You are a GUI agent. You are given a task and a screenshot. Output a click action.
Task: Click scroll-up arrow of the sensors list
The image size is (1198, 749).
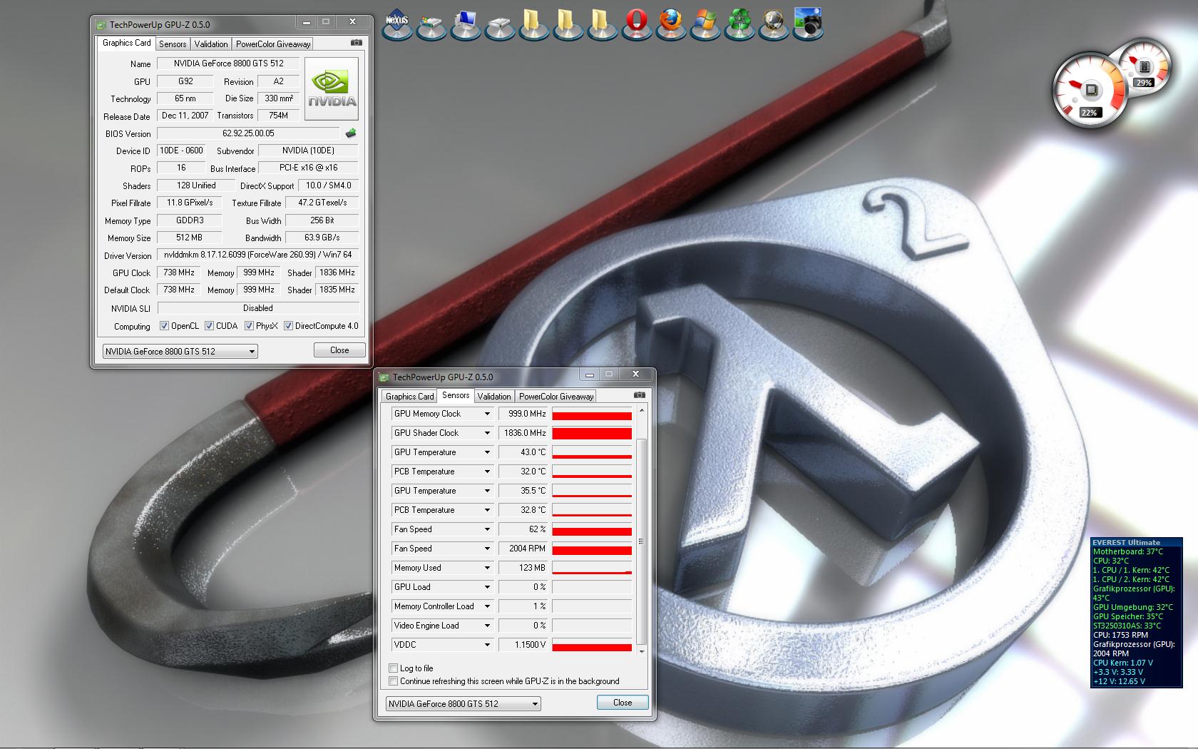[642, 411]
